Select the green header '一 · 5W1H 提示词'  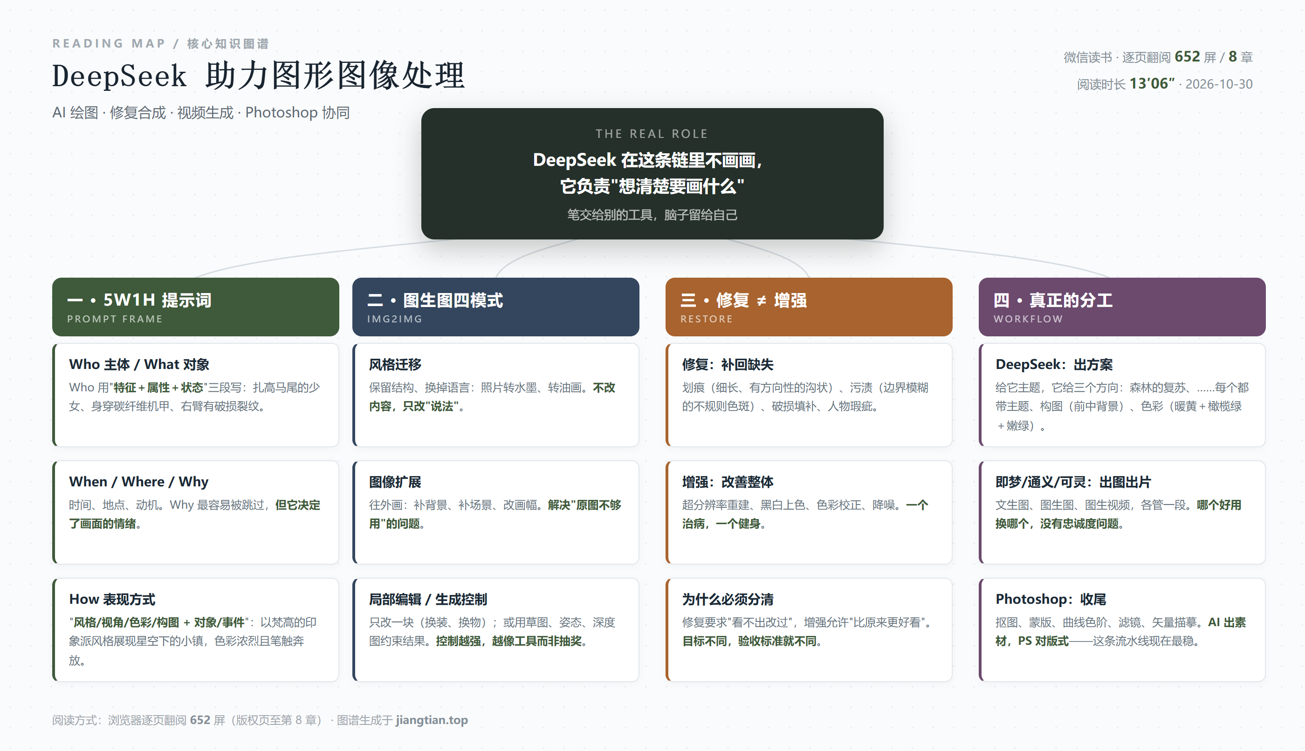(x=196, y=307)
